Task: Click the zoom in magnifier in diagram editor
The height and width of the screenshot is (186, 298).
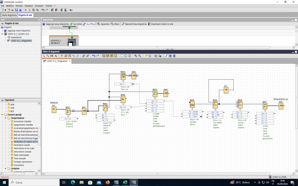Action: coord(136,56)
